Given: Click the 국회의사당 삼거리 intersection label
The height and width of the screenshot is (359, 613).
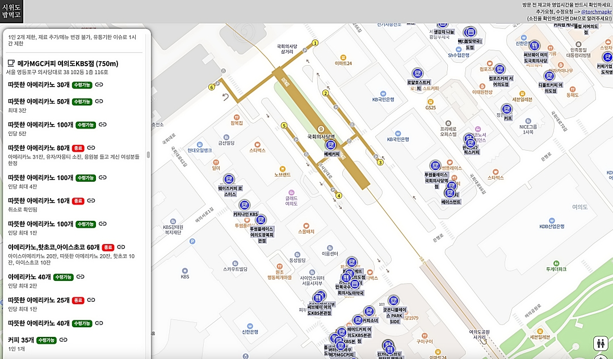Looking at the screenshot, I should click(287, 49).
